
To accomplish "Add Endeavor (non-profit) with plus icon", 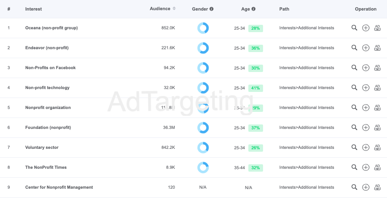I will click(x=366, y=48).
